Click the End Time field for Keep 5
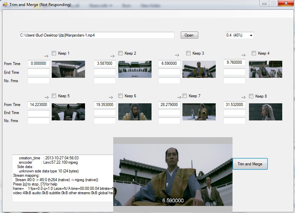The width and height of the screenshot is (295, 213). pyautogui.click(x=39, y=113)
